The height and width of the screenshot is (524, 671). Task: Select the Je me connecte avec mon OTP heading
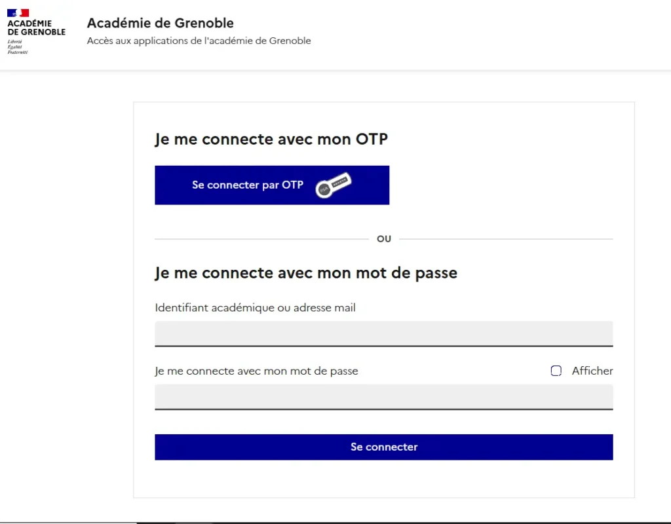click(271, 140)
